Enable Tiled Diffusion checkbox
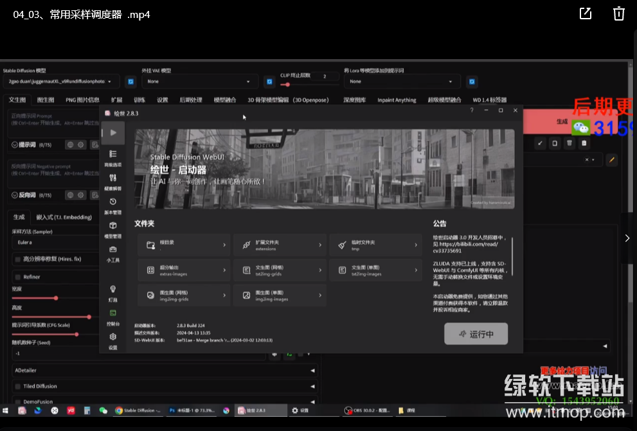This screenshot has width=637, height=431. click(x=18, y=386)
